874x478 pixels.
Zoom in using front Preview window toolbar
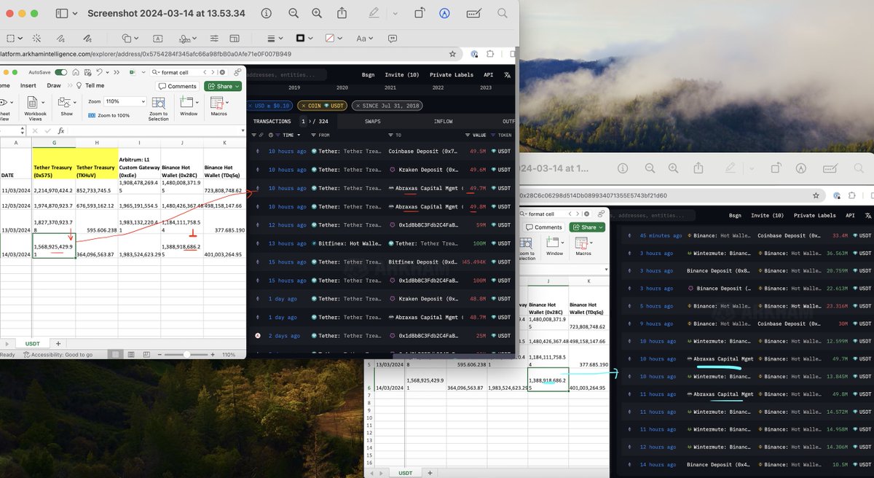(317, 13)
